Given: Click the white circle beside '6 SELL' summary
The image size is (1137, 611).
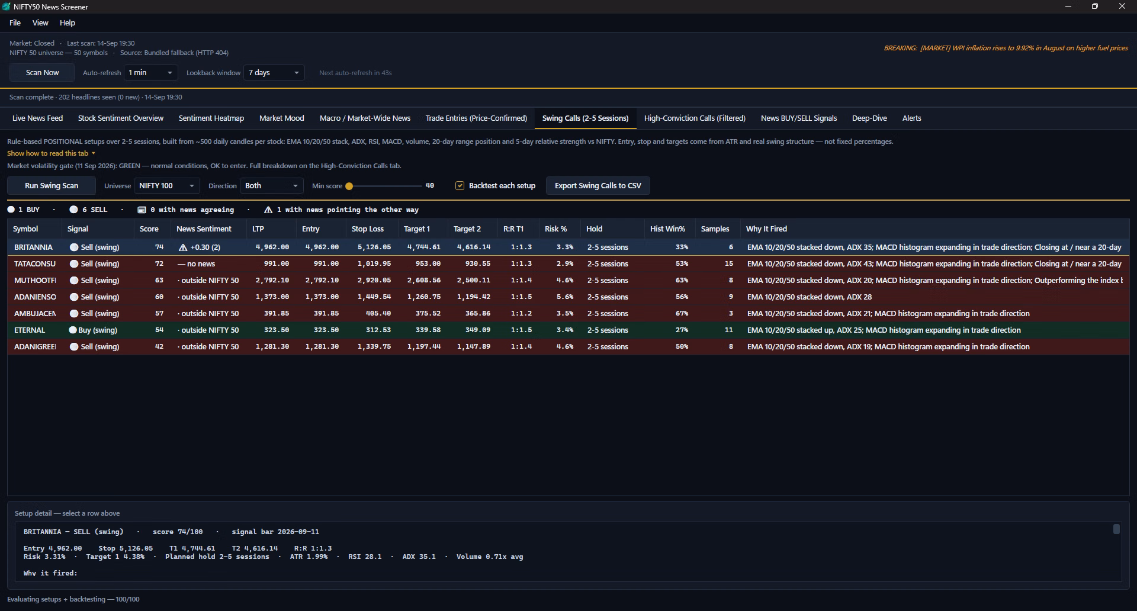Looking at the screenshot, I should (x=73, y=210).
